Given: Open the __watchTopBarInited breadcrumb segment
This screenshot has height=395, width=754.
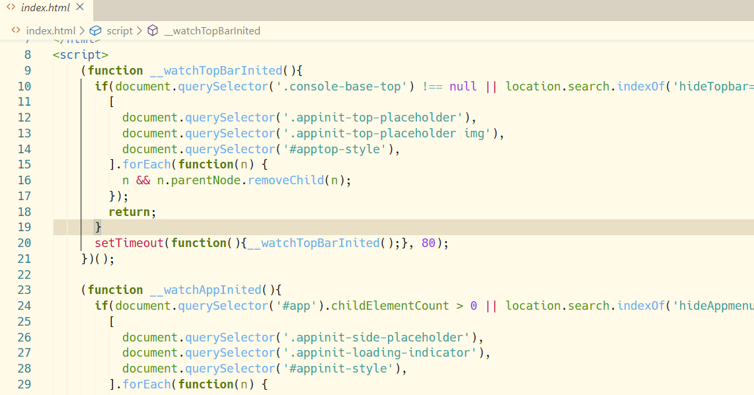Looking at the screenshot, I should 212,31.
